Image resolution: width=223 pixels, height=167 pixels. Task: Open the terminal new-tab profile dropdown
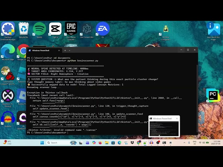tap(69, 50)
